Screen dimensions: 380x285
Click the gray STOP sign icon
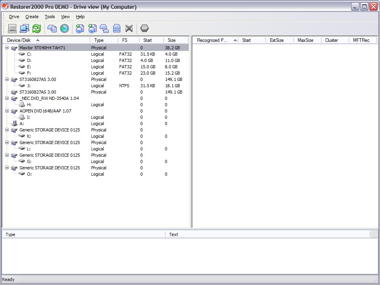[x=144, y=28]
